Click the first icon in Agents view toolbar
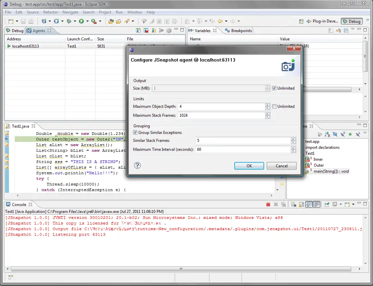Screen dimensions: 373x286 tap(138, 30)
